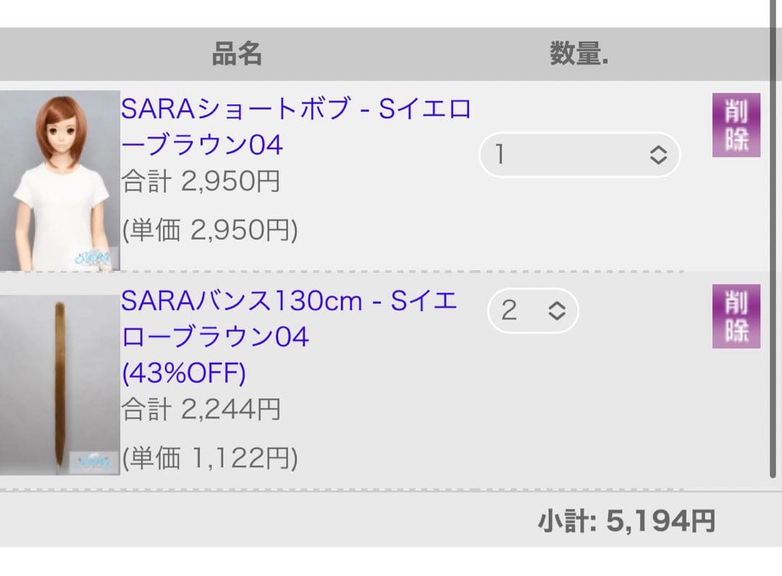Viewport: 782px width, 576px height.
Task: Click the 単価 1,122円 unit price
Action: [x=210, y=457]
